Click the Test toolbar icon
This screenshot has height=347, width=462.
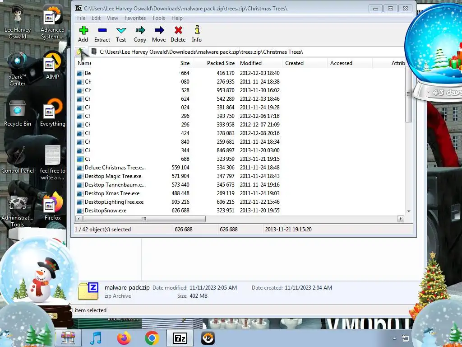tap(121, 33)
